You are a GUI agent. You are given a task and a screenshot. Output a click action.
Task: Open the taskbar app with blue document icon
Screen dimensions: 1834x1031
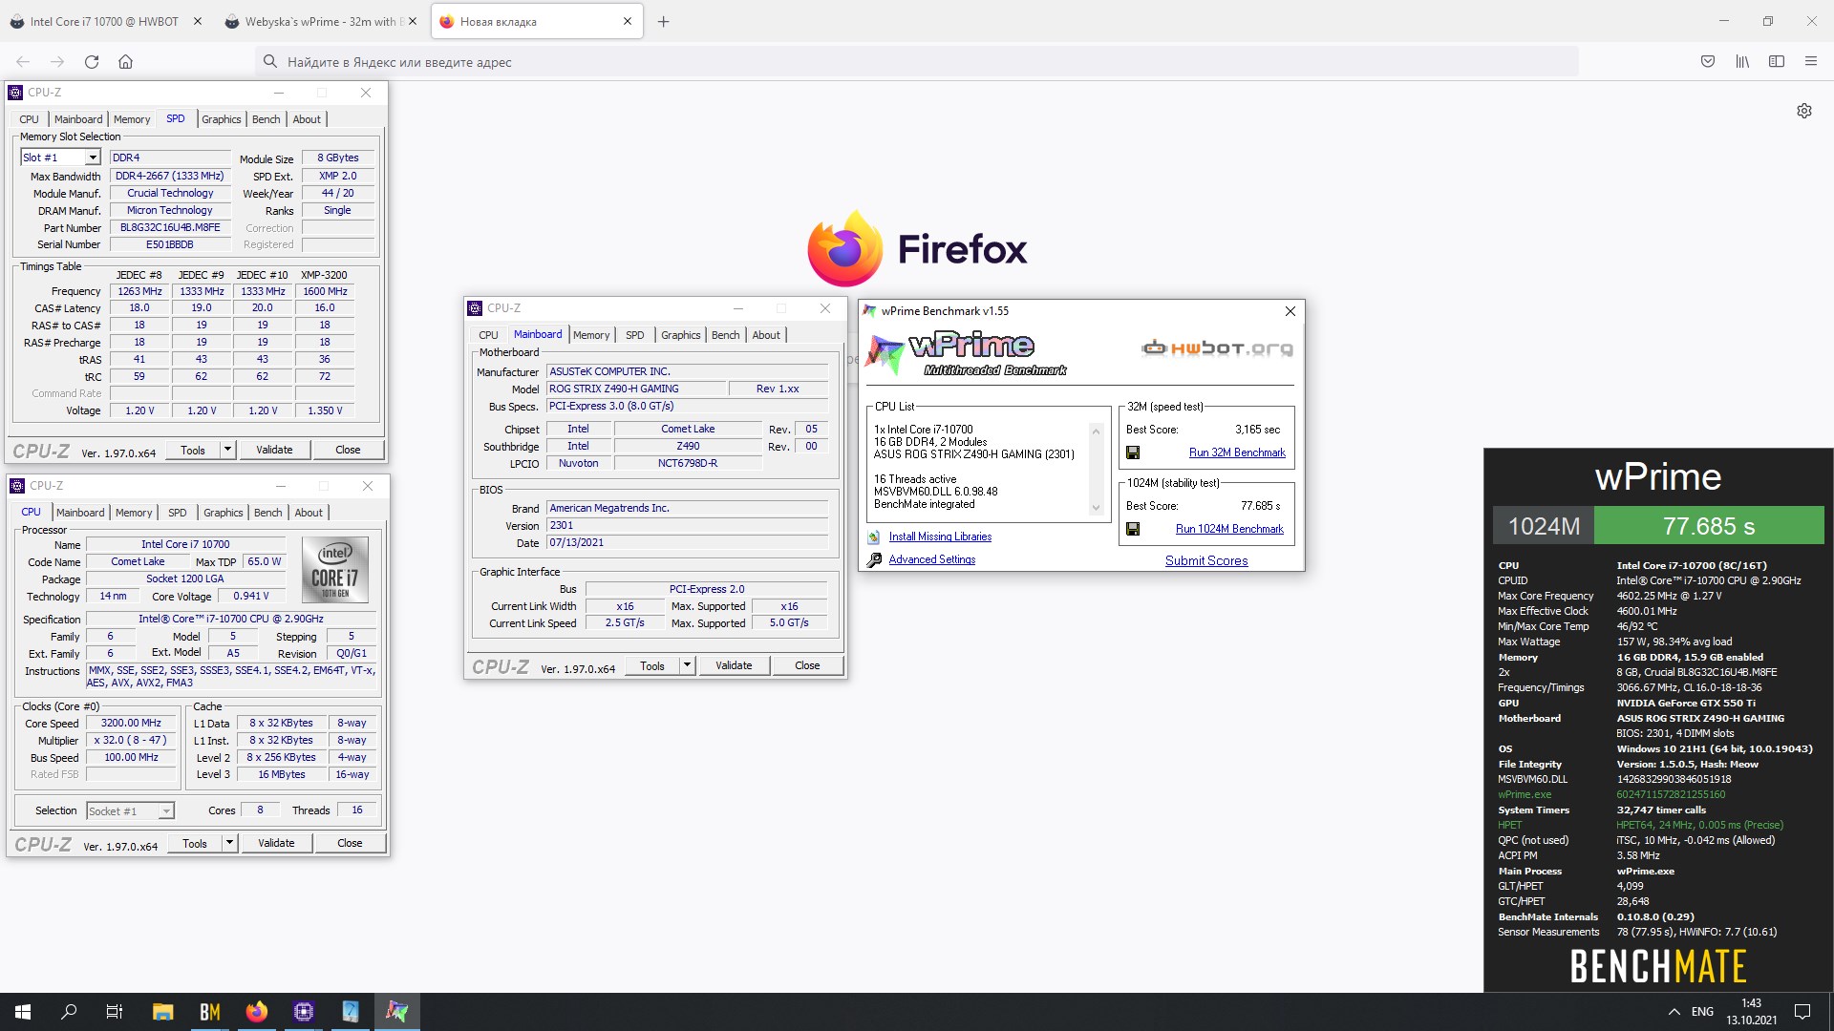350,1012
